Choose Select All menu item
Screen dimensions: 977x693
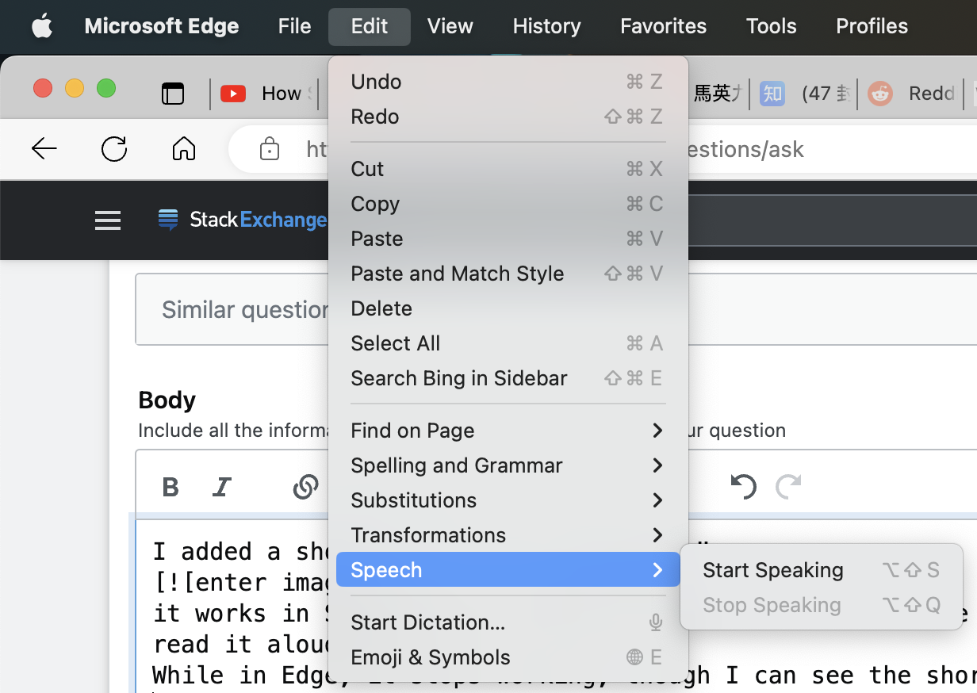coord(508,343)
